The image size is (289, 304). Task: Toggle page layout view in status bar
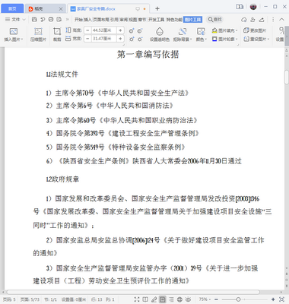(163, 299)
